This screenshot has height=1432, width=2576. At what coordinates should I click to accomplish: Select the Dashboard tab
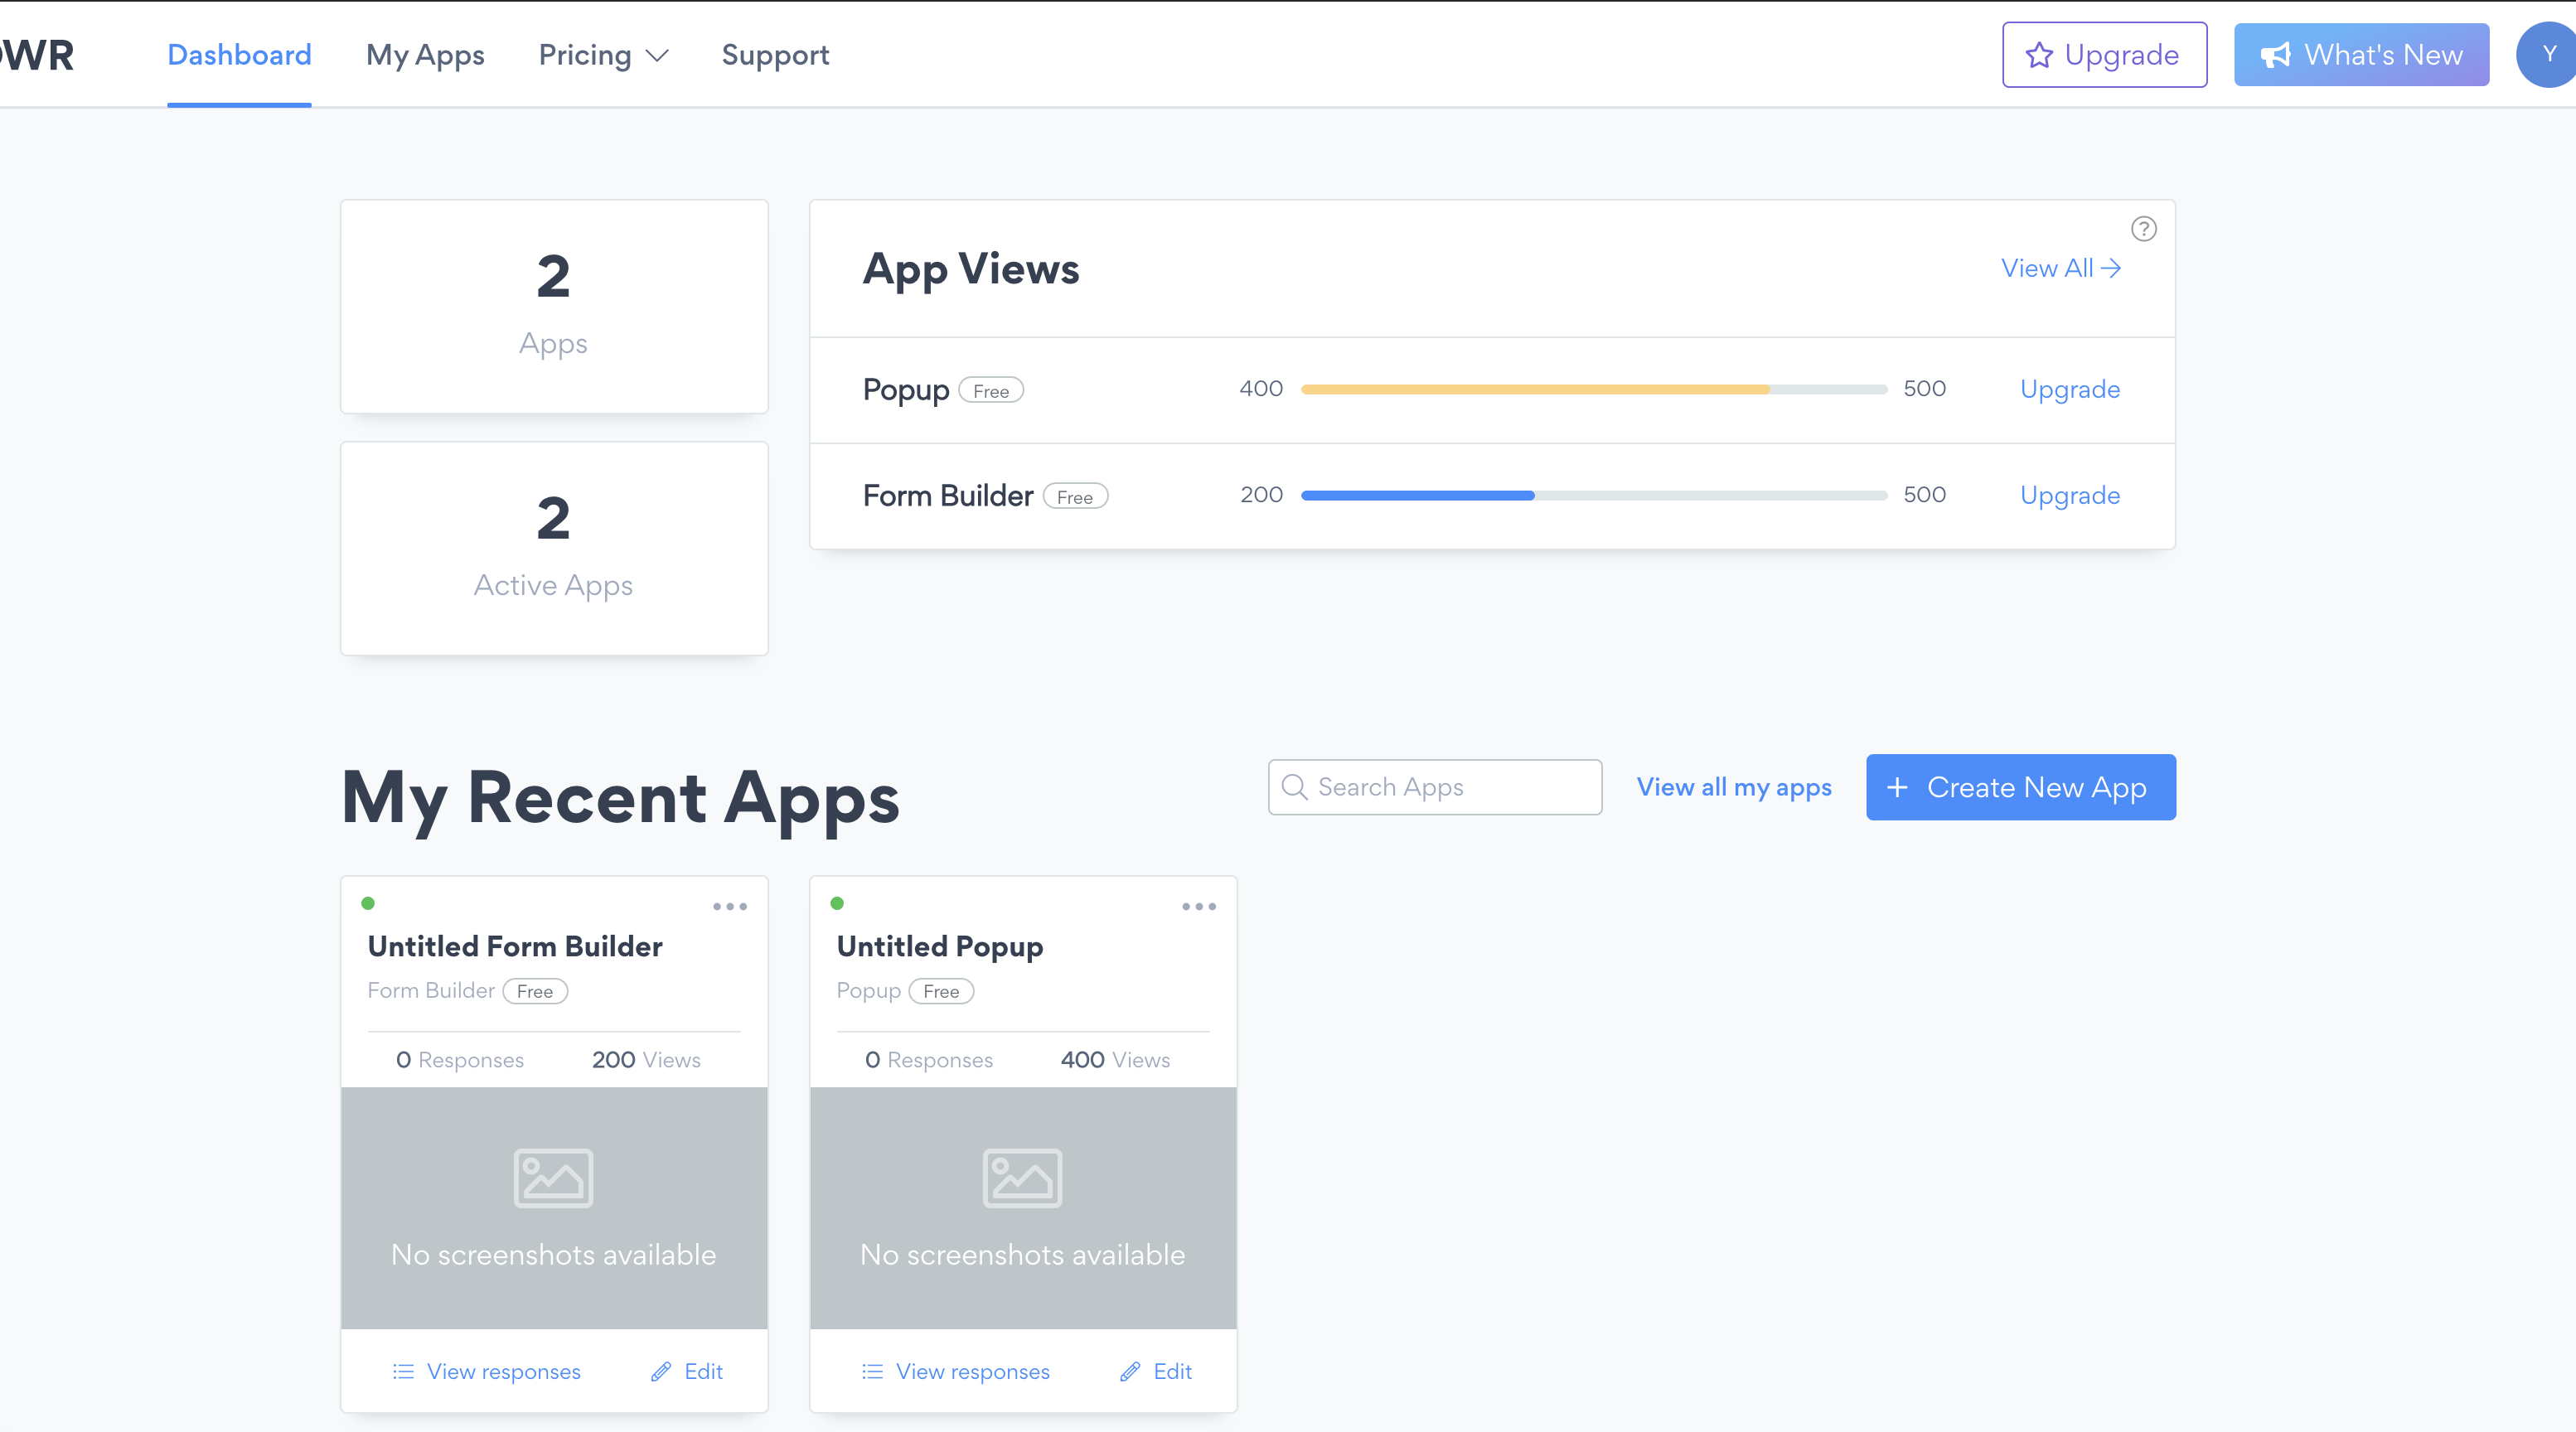coord(239,55)
